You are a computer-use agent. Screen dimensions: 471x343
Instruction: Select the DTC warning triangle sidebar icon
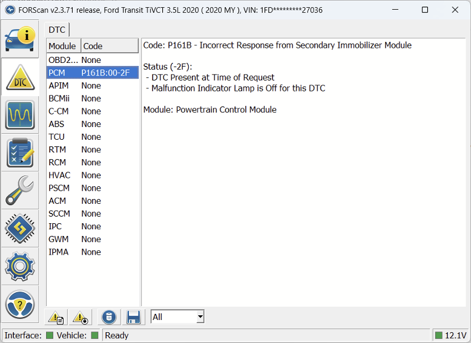coord(20,77)
